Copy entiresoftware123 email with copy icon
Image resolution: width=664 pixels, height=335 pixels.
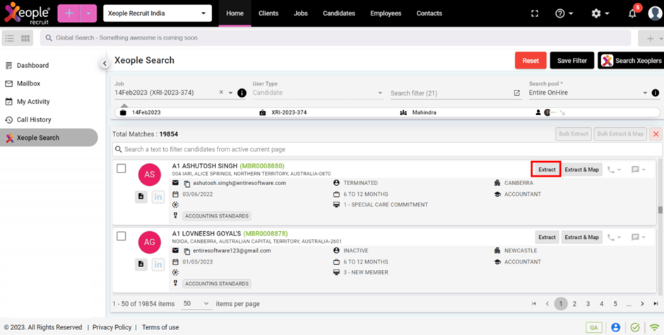pos(186,251)
